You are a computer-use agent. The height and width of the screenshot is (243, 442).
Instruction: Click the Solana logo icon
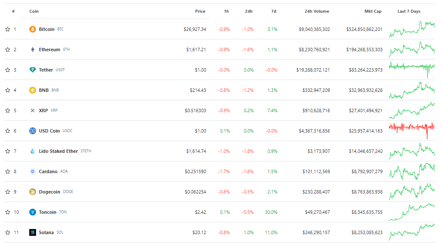point(33,232)
